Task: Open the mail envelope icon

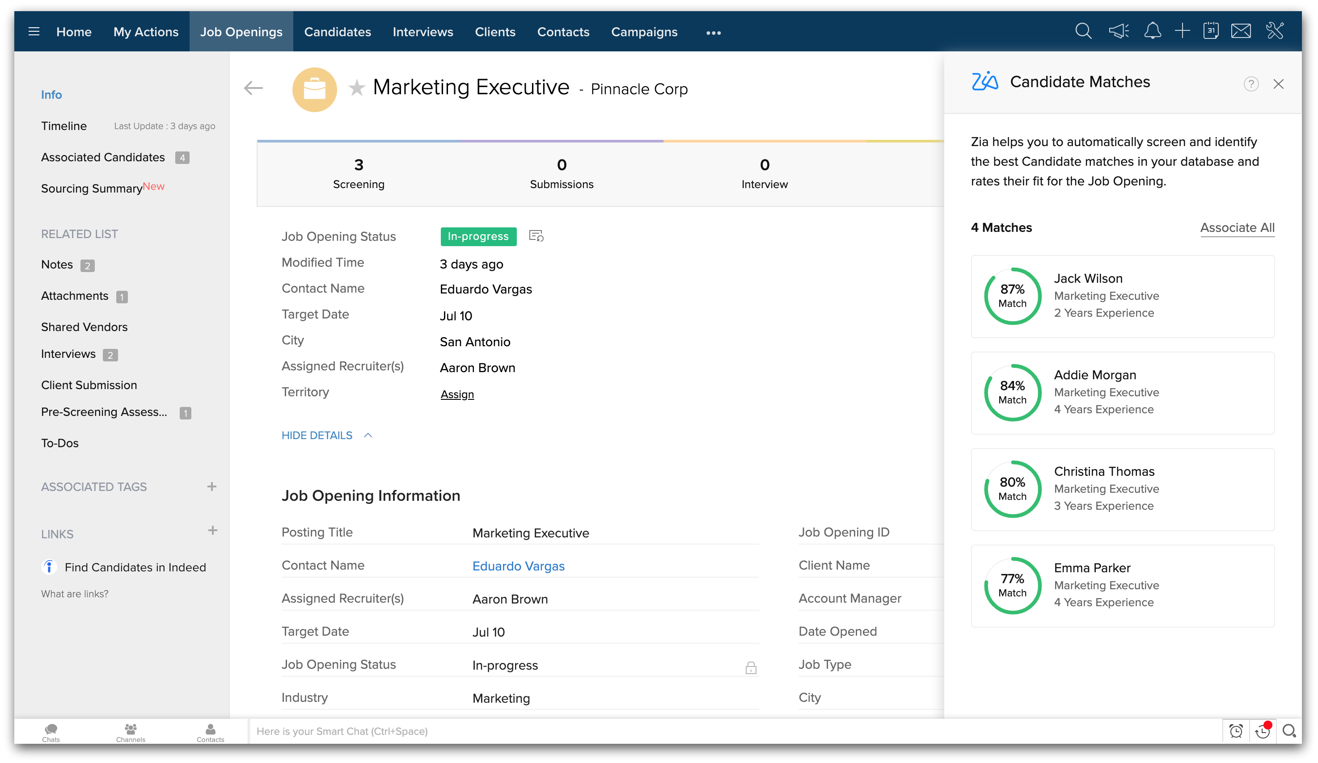Action: [1241, 31]
